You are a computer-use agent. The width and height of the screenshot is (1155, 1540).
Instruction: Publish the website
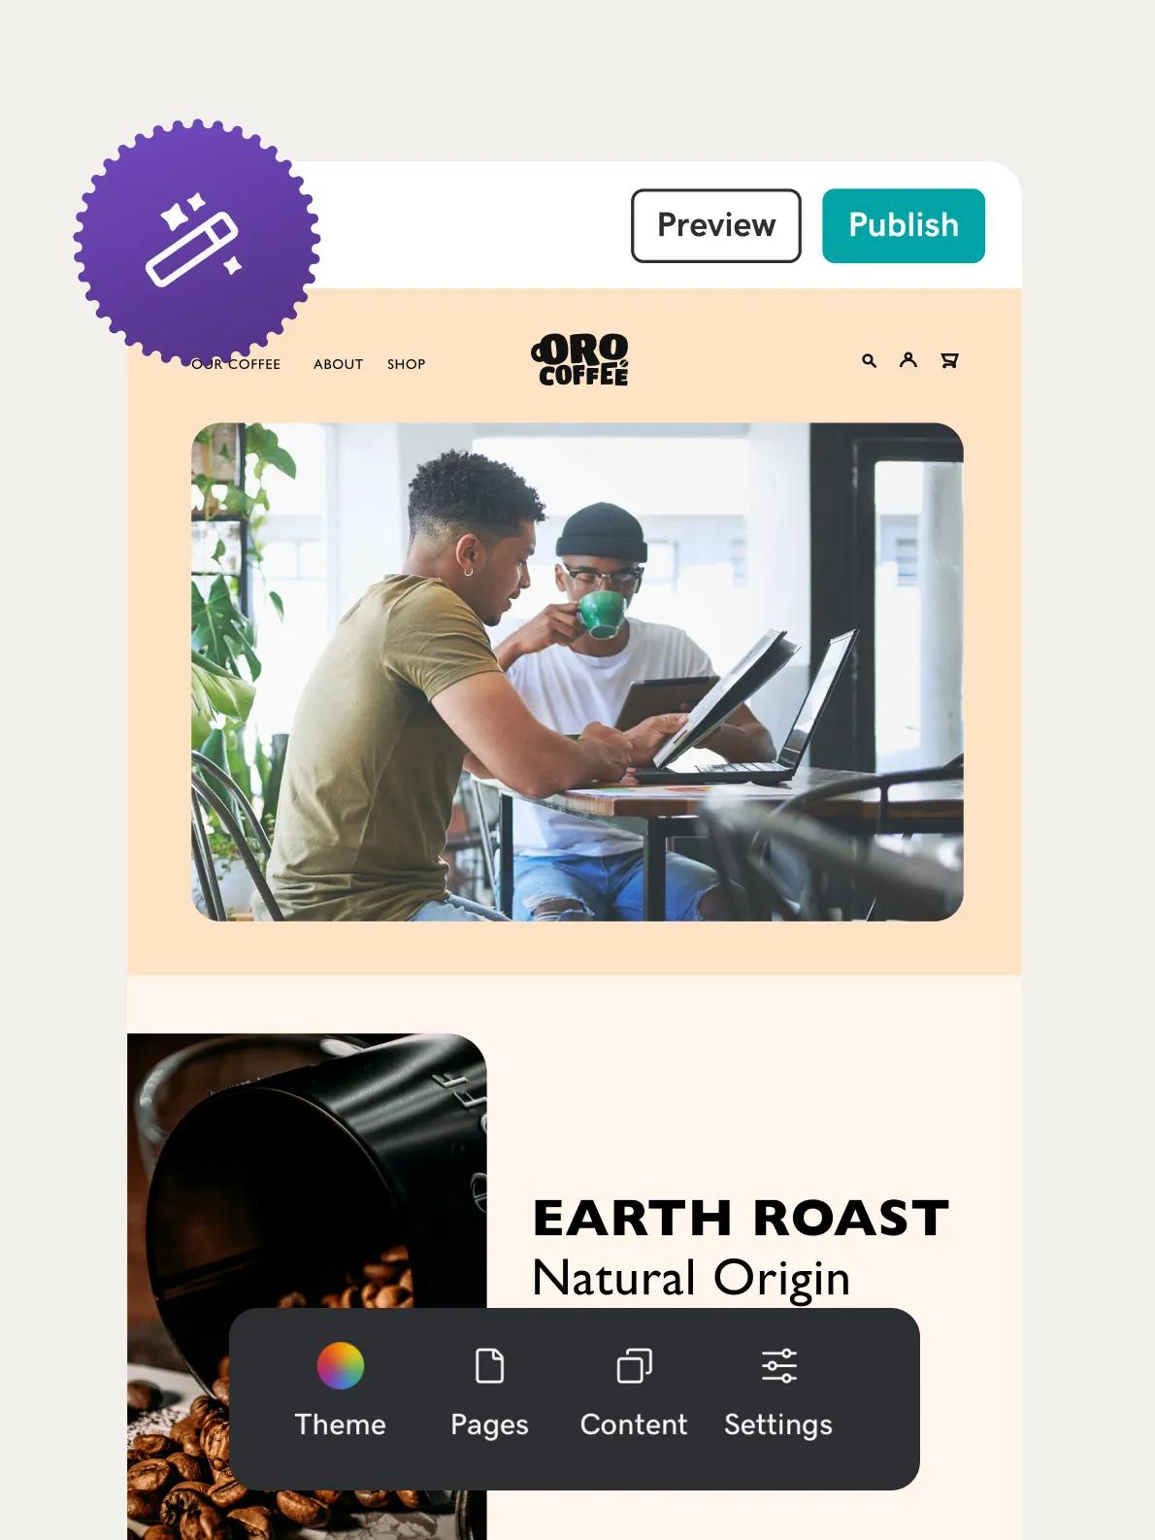coord(904,225)
